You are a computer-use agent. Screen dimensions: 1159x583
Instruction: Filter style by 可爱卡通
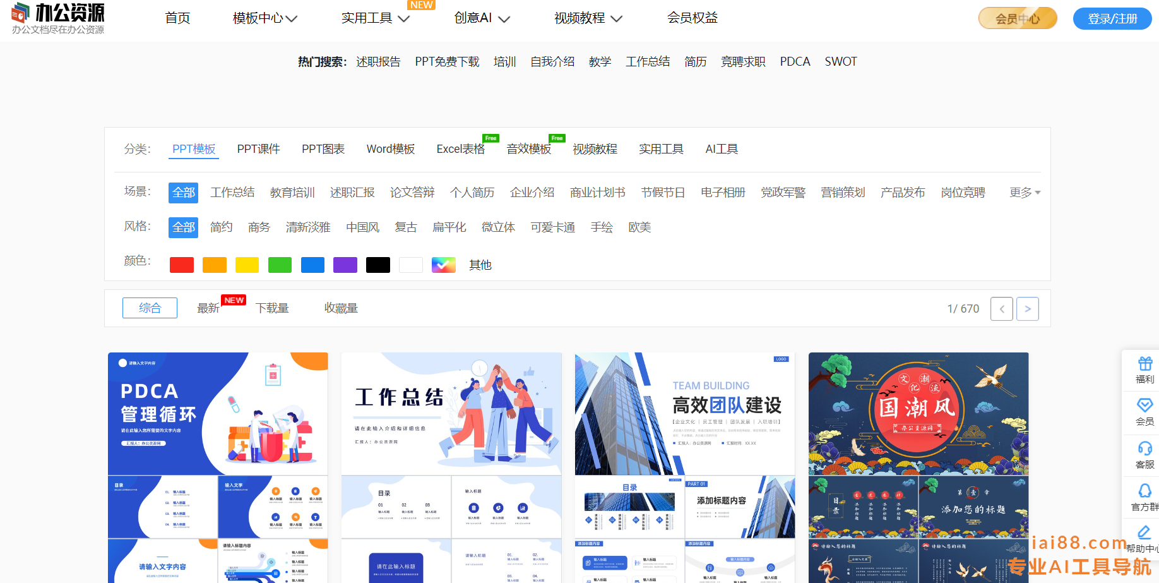click(x=553, y=227)
